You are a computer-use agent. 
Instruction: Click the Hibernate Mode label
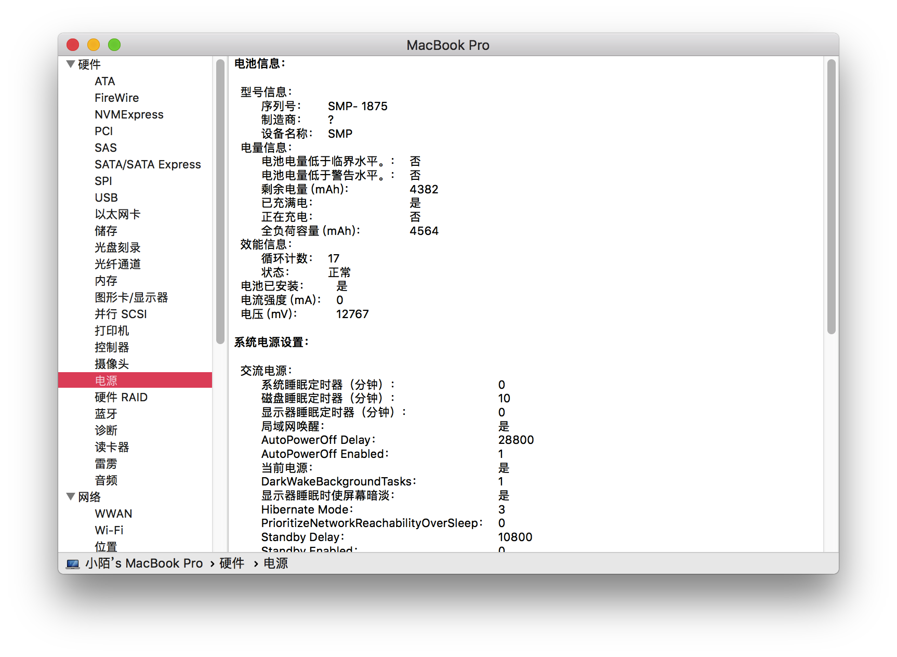coord(307,509)
